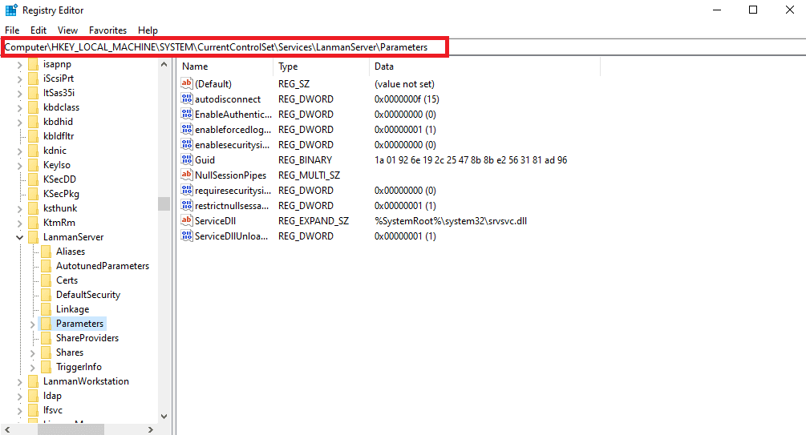Click the isapnp folder icon
The image size is (806, 435).
point(34,64)
